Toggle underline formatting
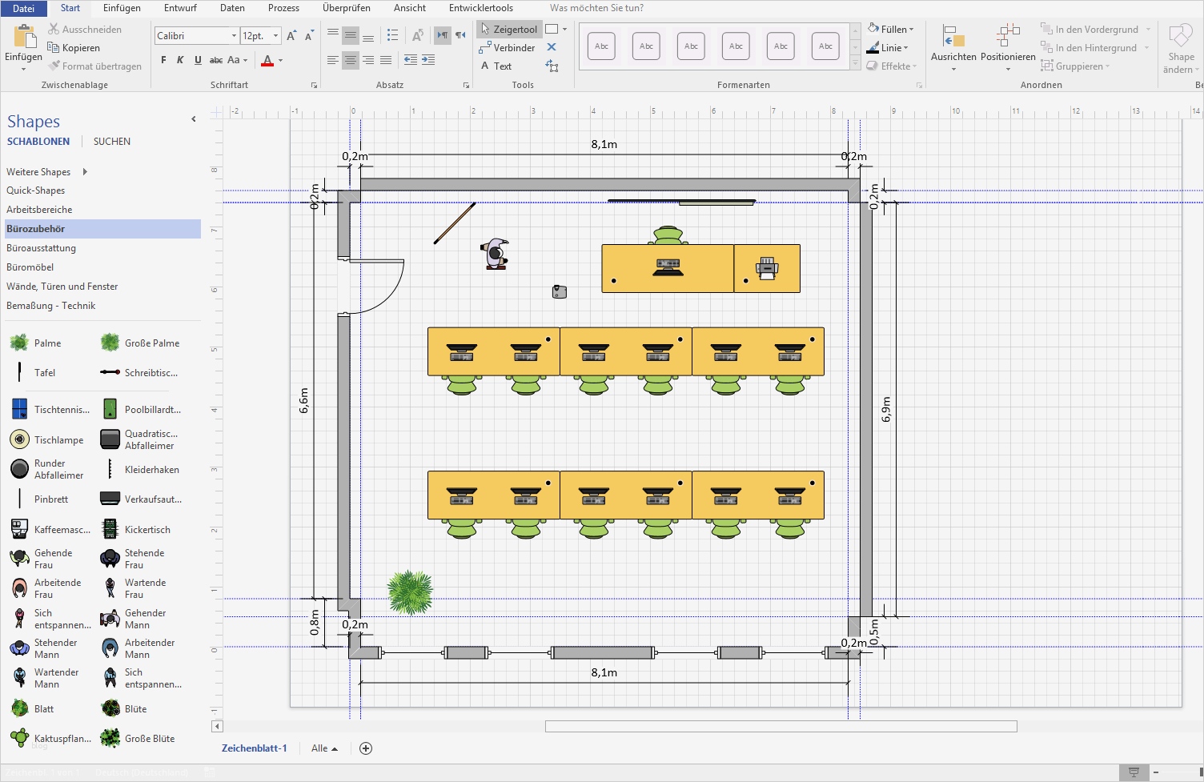1204x782 pixels. [x=198, y=60]
